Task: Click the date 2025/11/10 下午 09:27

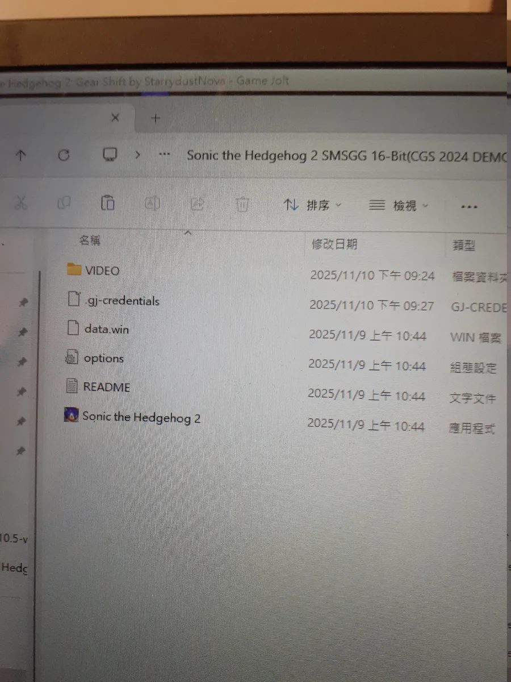Action: click(x=372, y=306)
